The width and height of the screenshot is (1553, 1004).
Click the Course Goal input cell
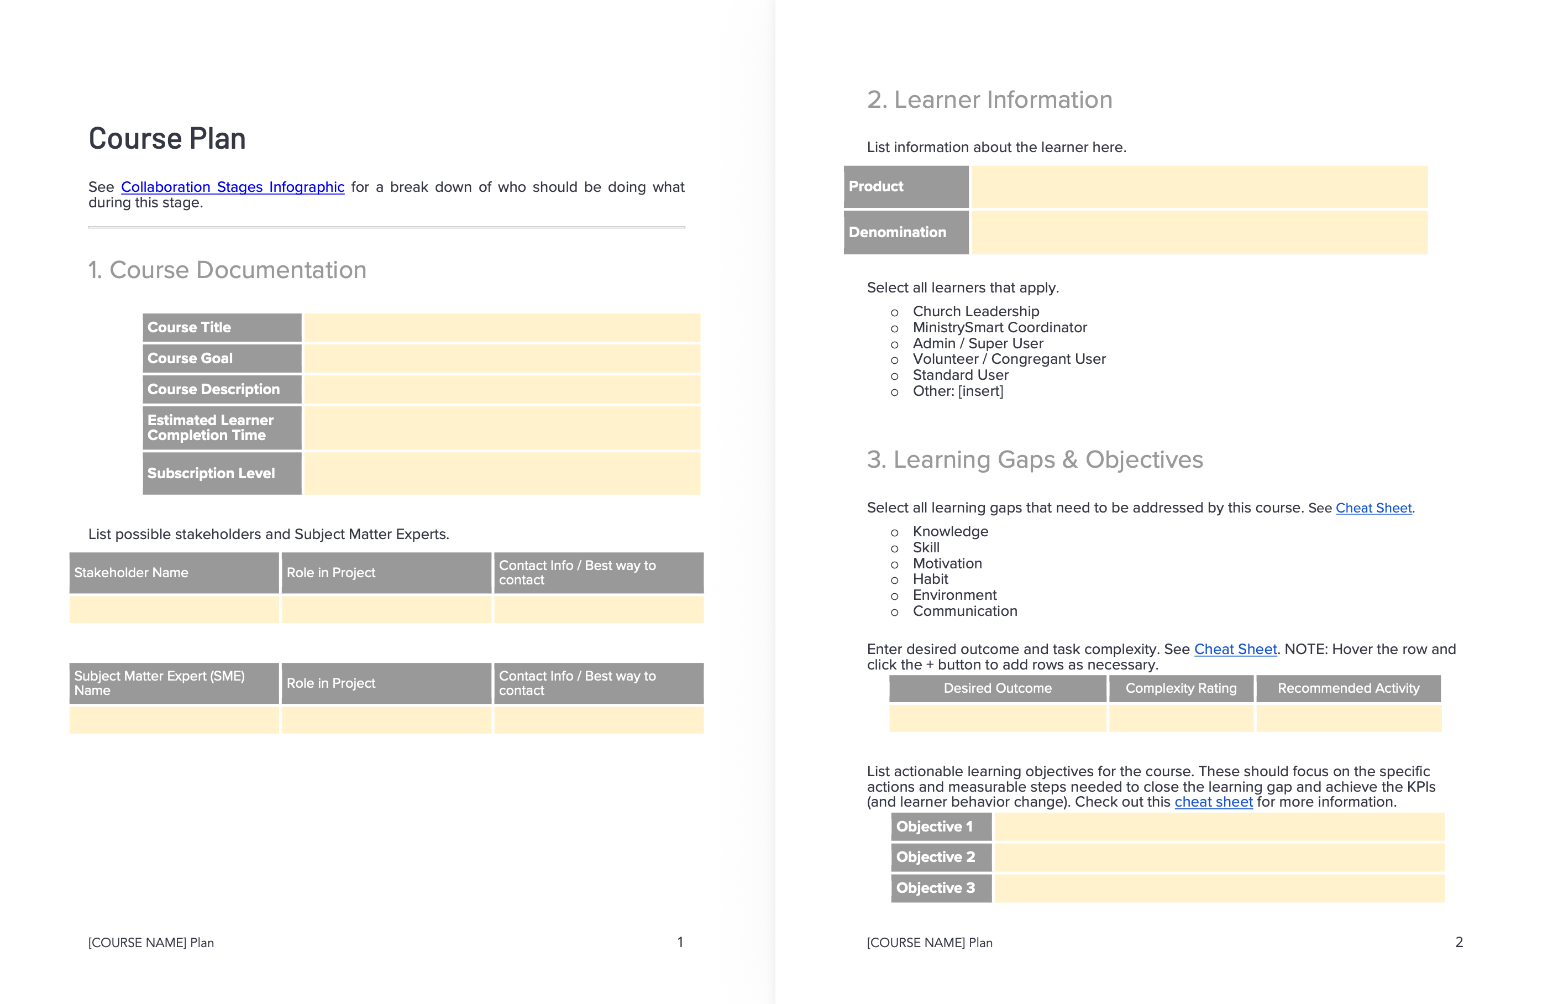click(x=502, y=358)
